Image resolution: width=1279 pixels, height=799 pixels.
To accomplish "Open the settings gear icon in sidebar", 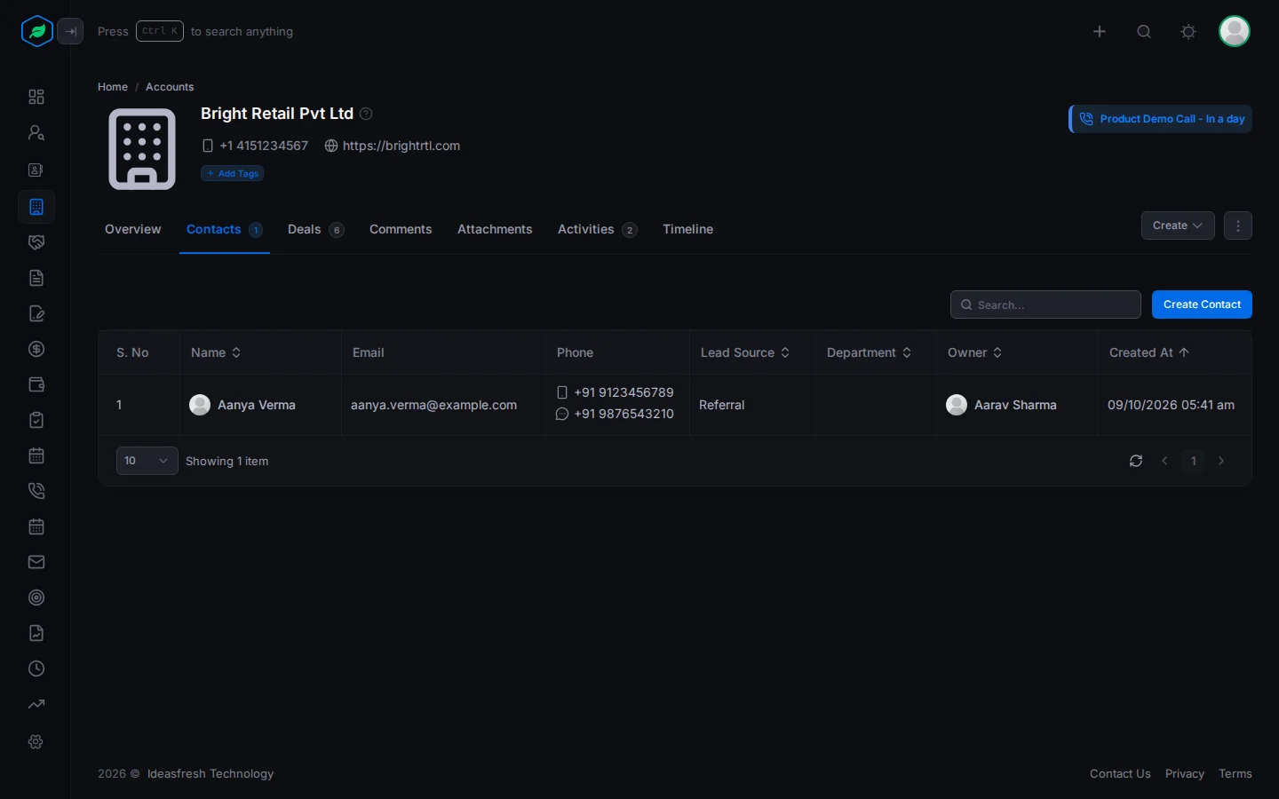I will (36, 741).
